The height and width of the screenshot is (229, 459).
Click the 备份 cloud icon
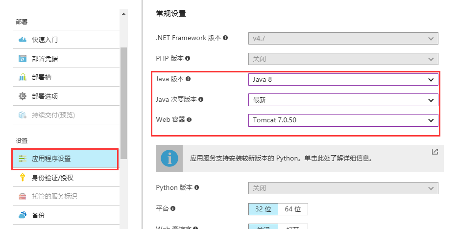coord(22,215)
